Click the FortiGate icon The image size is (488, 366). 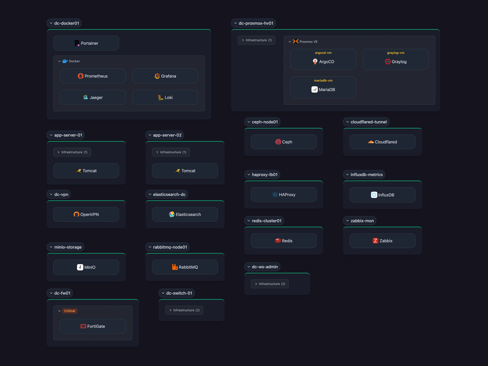point(83,326)
